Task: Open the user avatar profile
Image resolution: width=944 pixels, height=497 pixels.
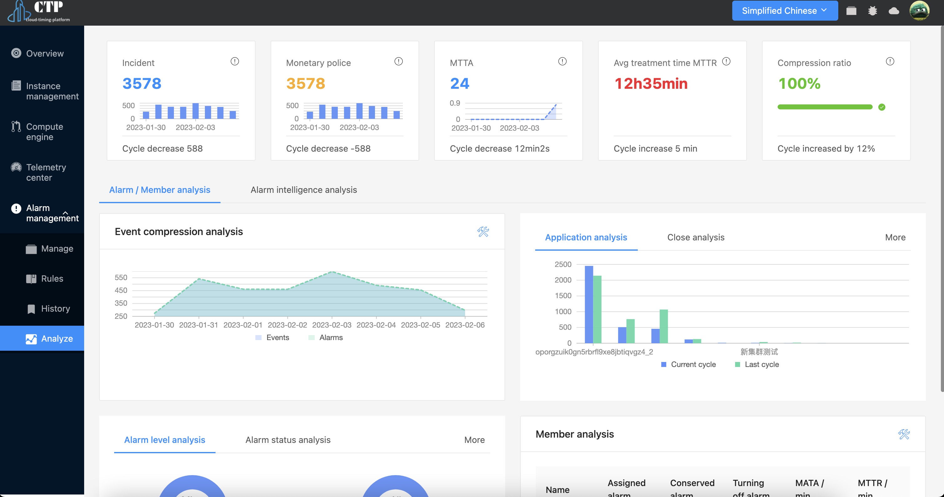Action: 919,11
